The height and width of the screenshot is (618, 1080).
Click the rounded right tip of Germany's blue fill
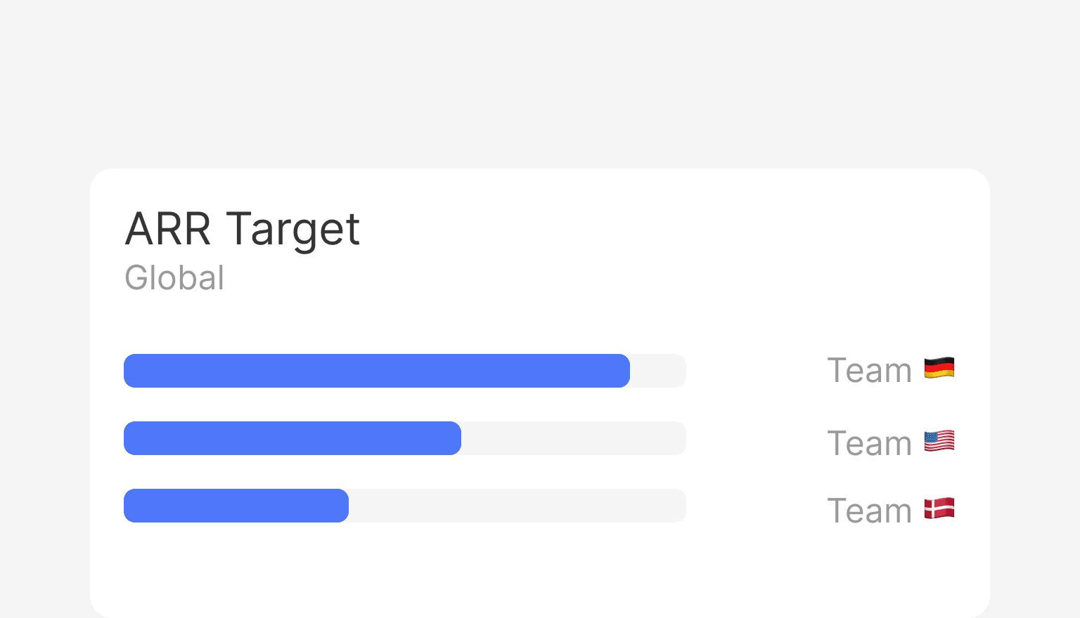pyautogui.click(x=624, y=371)
